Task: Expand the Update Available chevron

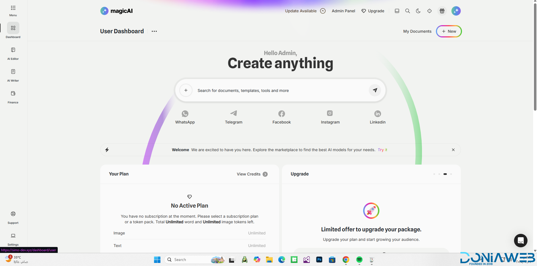Action: 323,11
